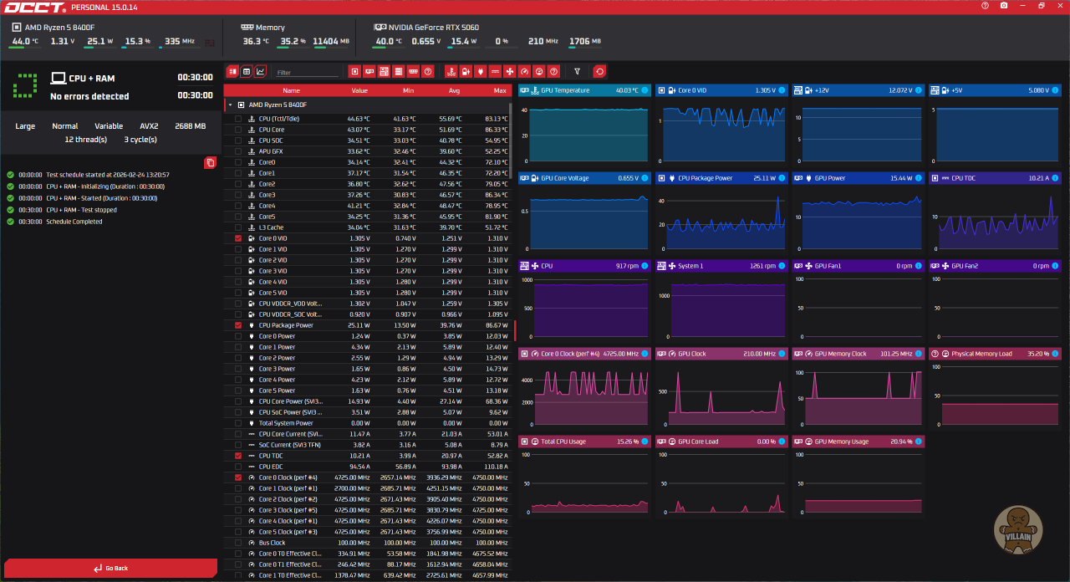Click info icon on GPU Temperature graph
Viewport: 1070px width, 582px height.
click(645, 90)
